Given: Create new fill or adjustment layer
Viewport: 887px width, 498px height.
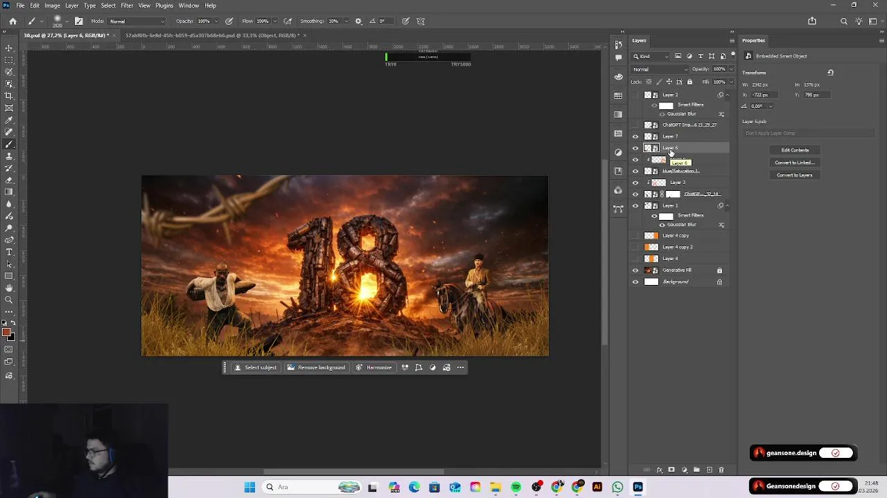Looking at the screenshot, I should 684,470.
